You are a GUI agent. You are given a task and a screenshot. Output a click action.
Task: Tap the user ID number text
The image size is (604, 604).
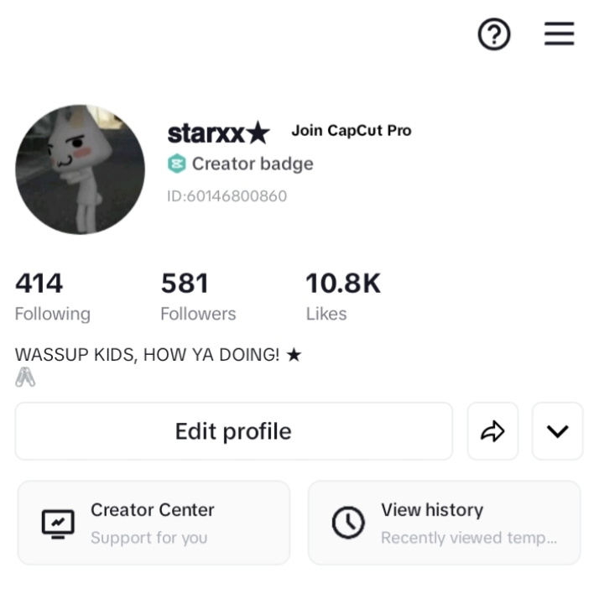(x=226, y=196)
